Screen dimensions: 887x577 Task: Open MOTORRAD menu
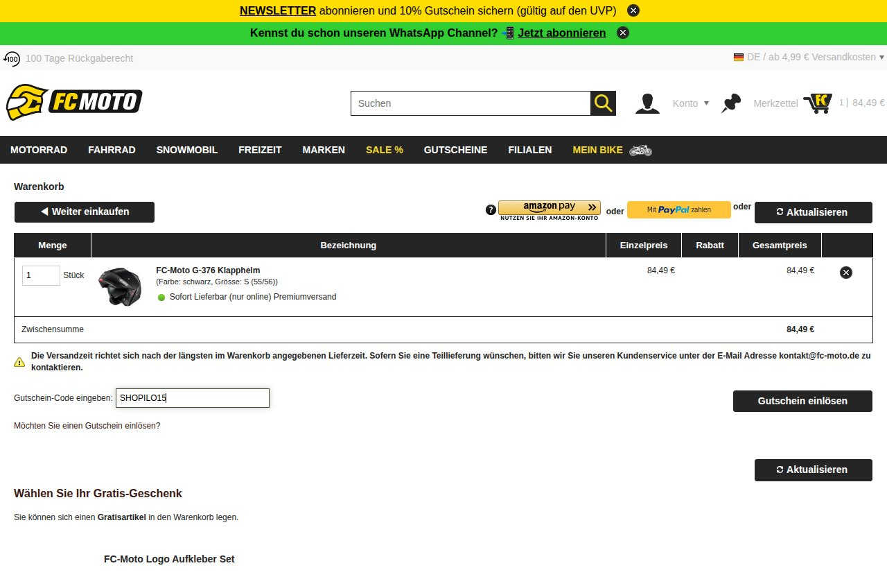pos(39,150)
